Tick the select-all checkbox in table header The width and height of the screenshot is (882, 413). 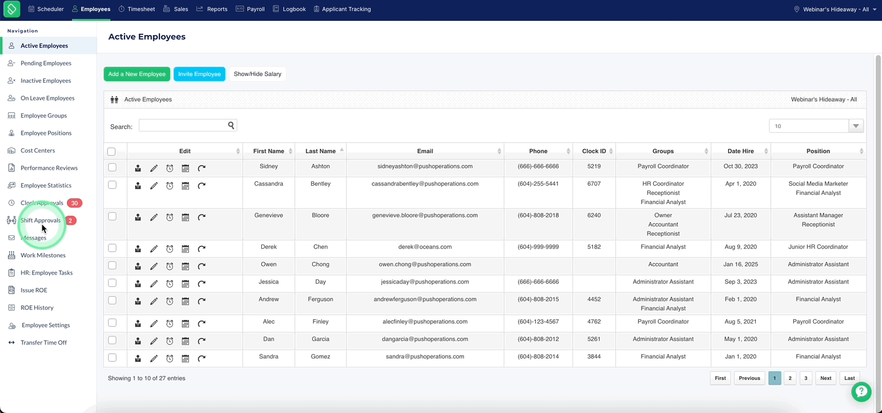(111, 151)
